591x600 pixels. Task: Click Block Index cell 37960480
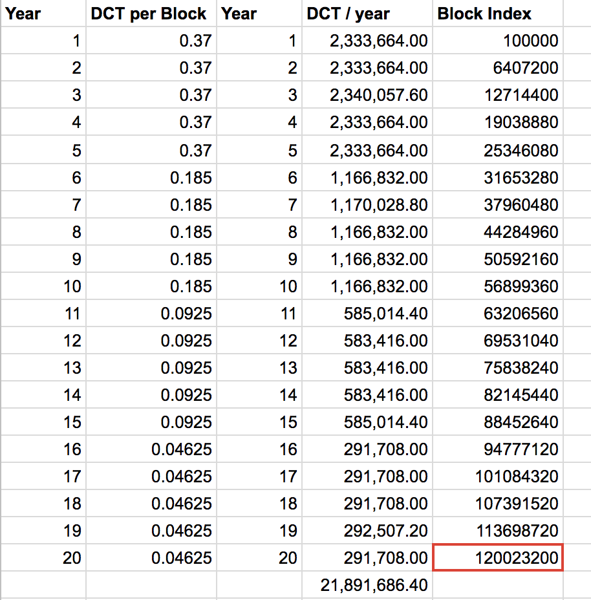[x=498, y=205]
